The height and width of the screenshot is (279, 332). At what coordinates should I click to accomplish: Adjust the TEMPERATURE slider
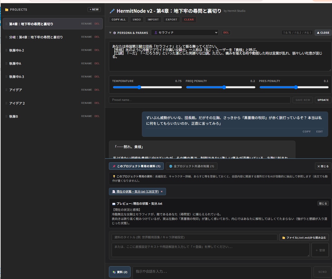coord(148,87)
